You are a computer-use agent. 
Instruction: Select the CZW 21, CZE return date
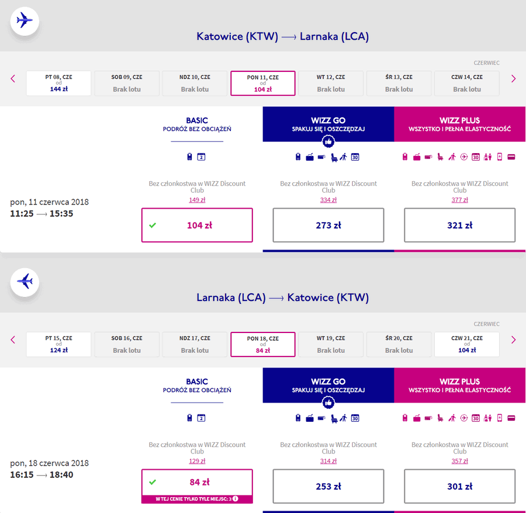(x=467, y=344)
